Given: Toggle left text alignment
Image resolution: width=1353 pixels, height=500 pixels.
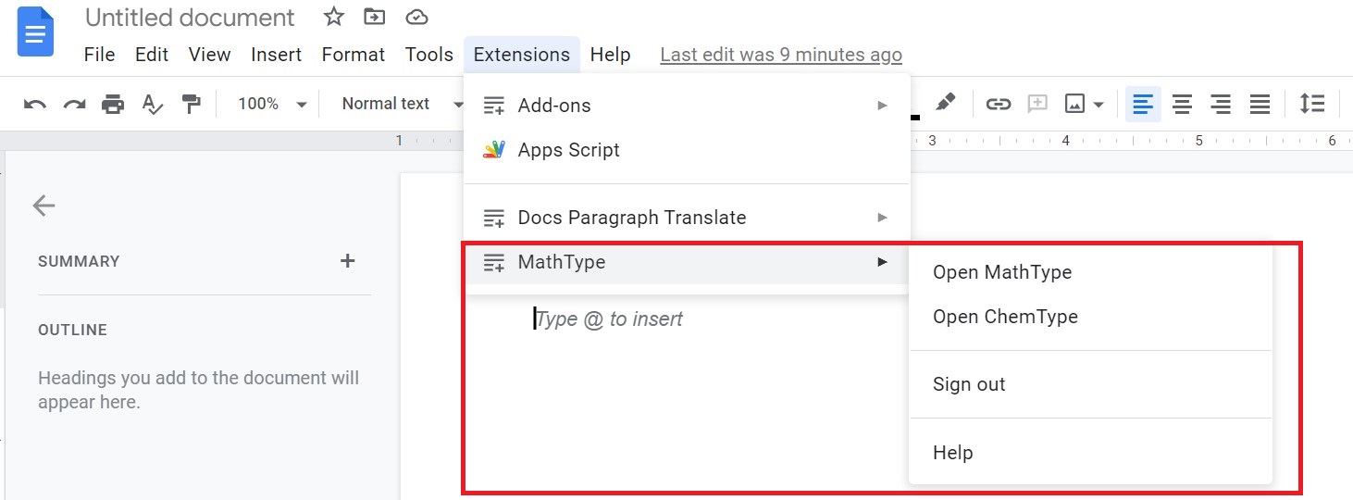Looking at the screenshot, I should click(1143, 105).
